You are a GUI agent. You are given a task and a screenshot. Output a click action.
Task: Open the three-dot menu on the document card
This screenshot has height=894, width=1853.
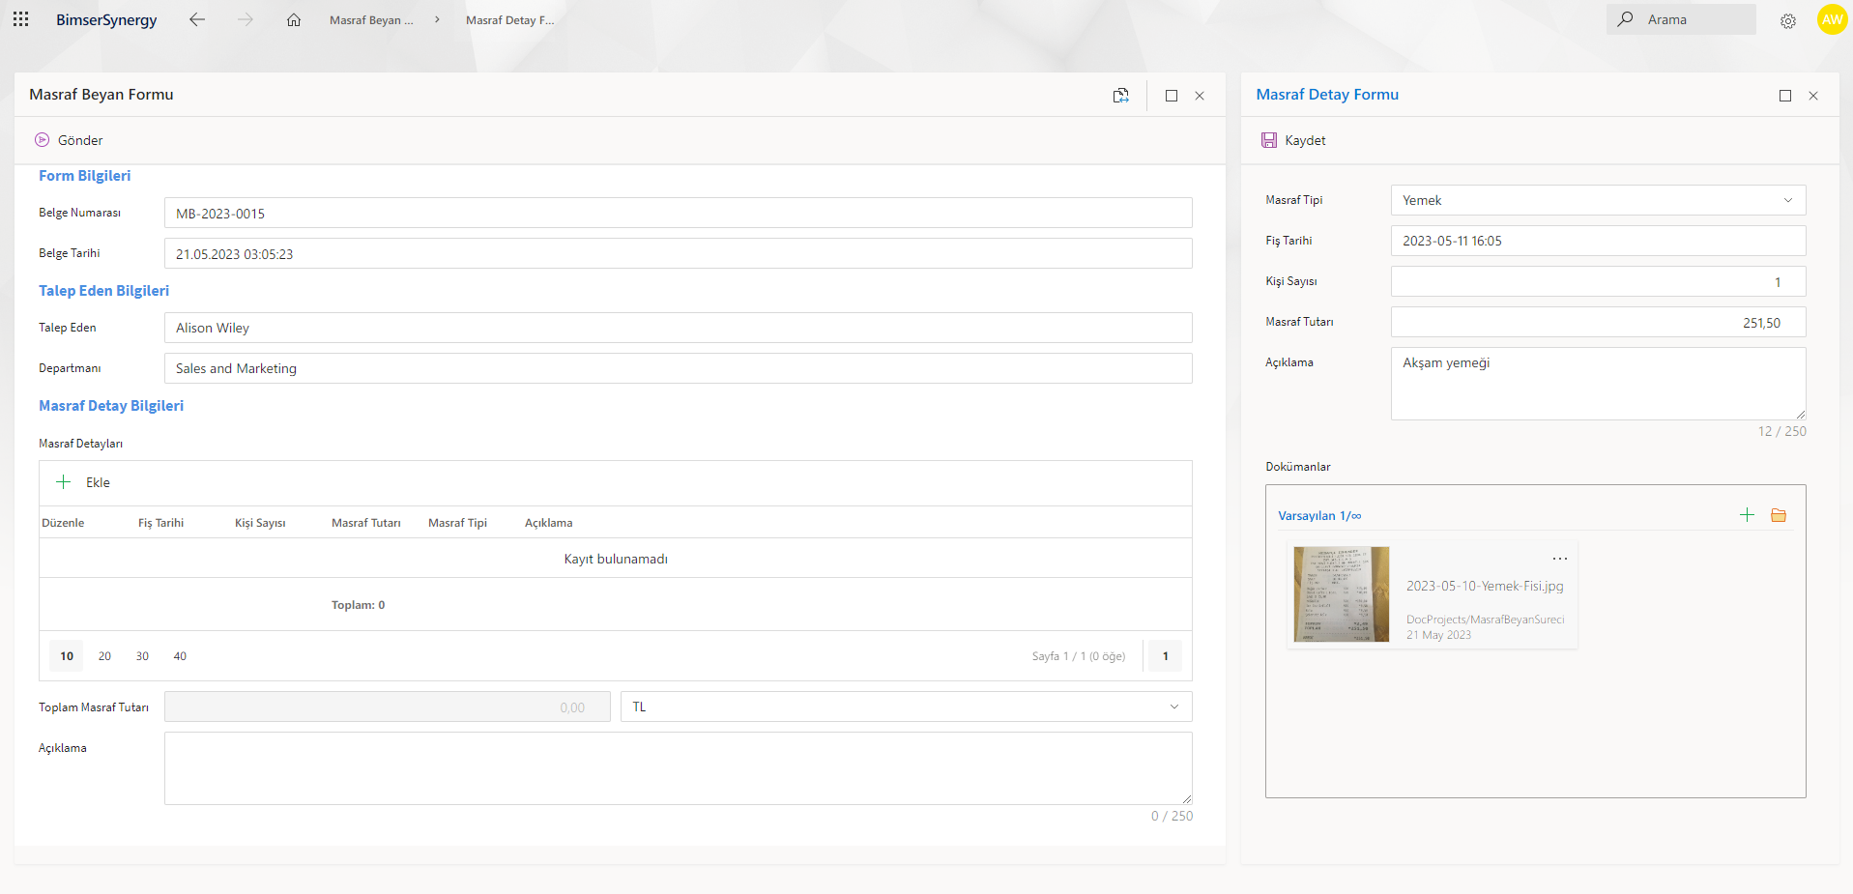(1560, 559)
